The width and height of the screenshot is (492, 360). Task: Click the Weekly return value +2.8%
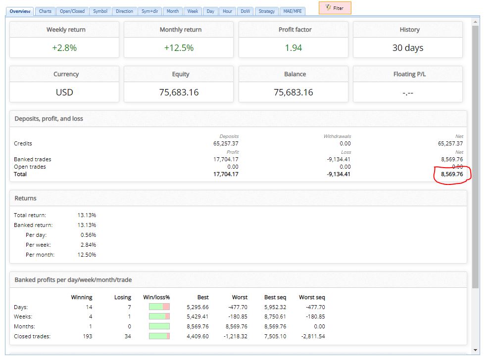click(64, 48)
